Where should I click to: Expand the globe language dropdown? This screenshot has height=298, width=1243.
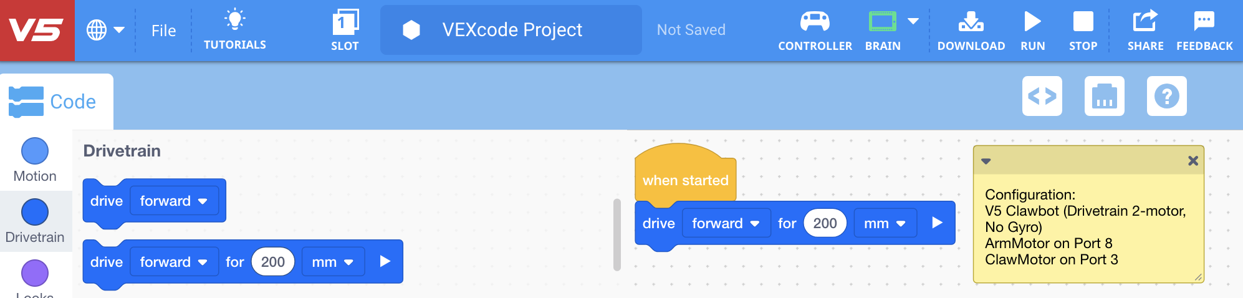pos(105,30)
